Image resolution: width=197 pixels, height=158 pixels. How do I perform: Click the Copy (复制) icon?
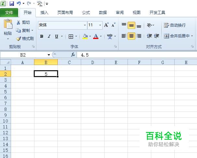pyautogui.click(x=18, y=30)
